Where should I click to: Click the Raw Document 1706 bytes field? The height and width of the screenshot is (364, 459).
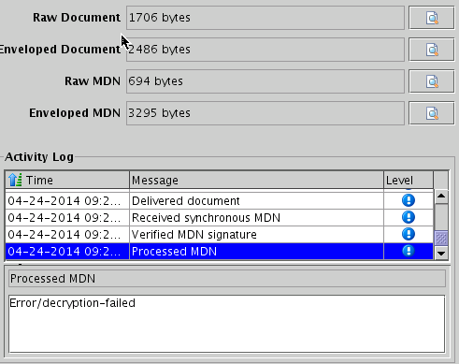(x=265, y=18)
